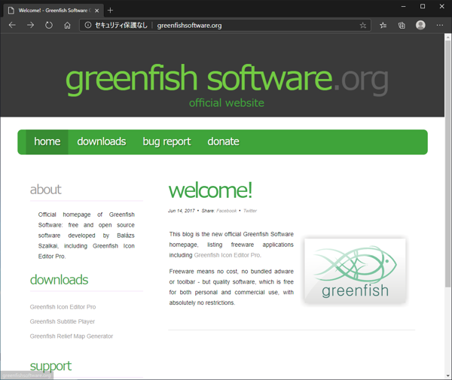The image size is (452, 380).
Task: Open the Greenfish Relief Map Generator link
Action: (72, 336)
